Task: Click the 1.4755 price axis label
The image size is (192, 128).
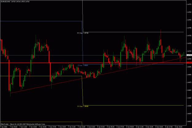Action: coord(189,20)
